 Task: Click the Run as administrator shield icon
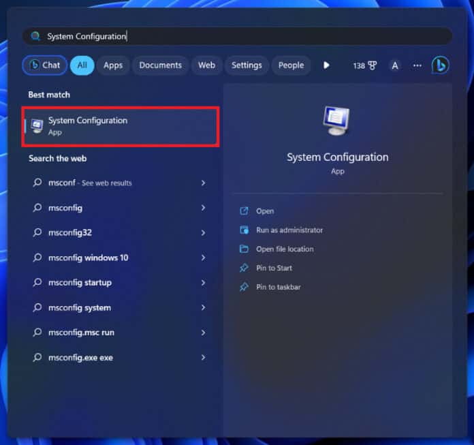tap(244, 230)
